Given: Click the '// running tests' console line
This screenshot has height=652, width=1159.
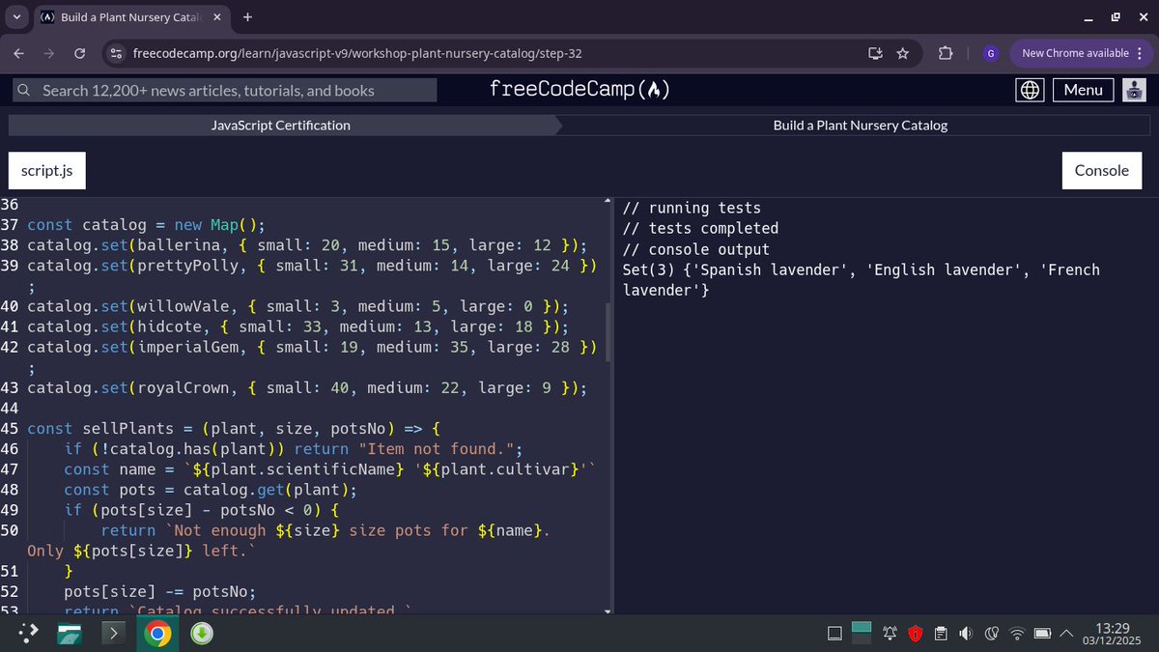Looking at the screenshot, I should coord(692,208).
